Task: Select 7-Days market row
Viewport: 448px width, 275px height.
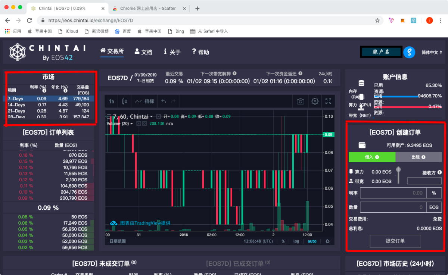Action: pyautogui.click(x=48, y=99)
